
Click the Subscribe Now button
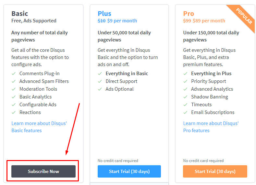coord(43,171)
